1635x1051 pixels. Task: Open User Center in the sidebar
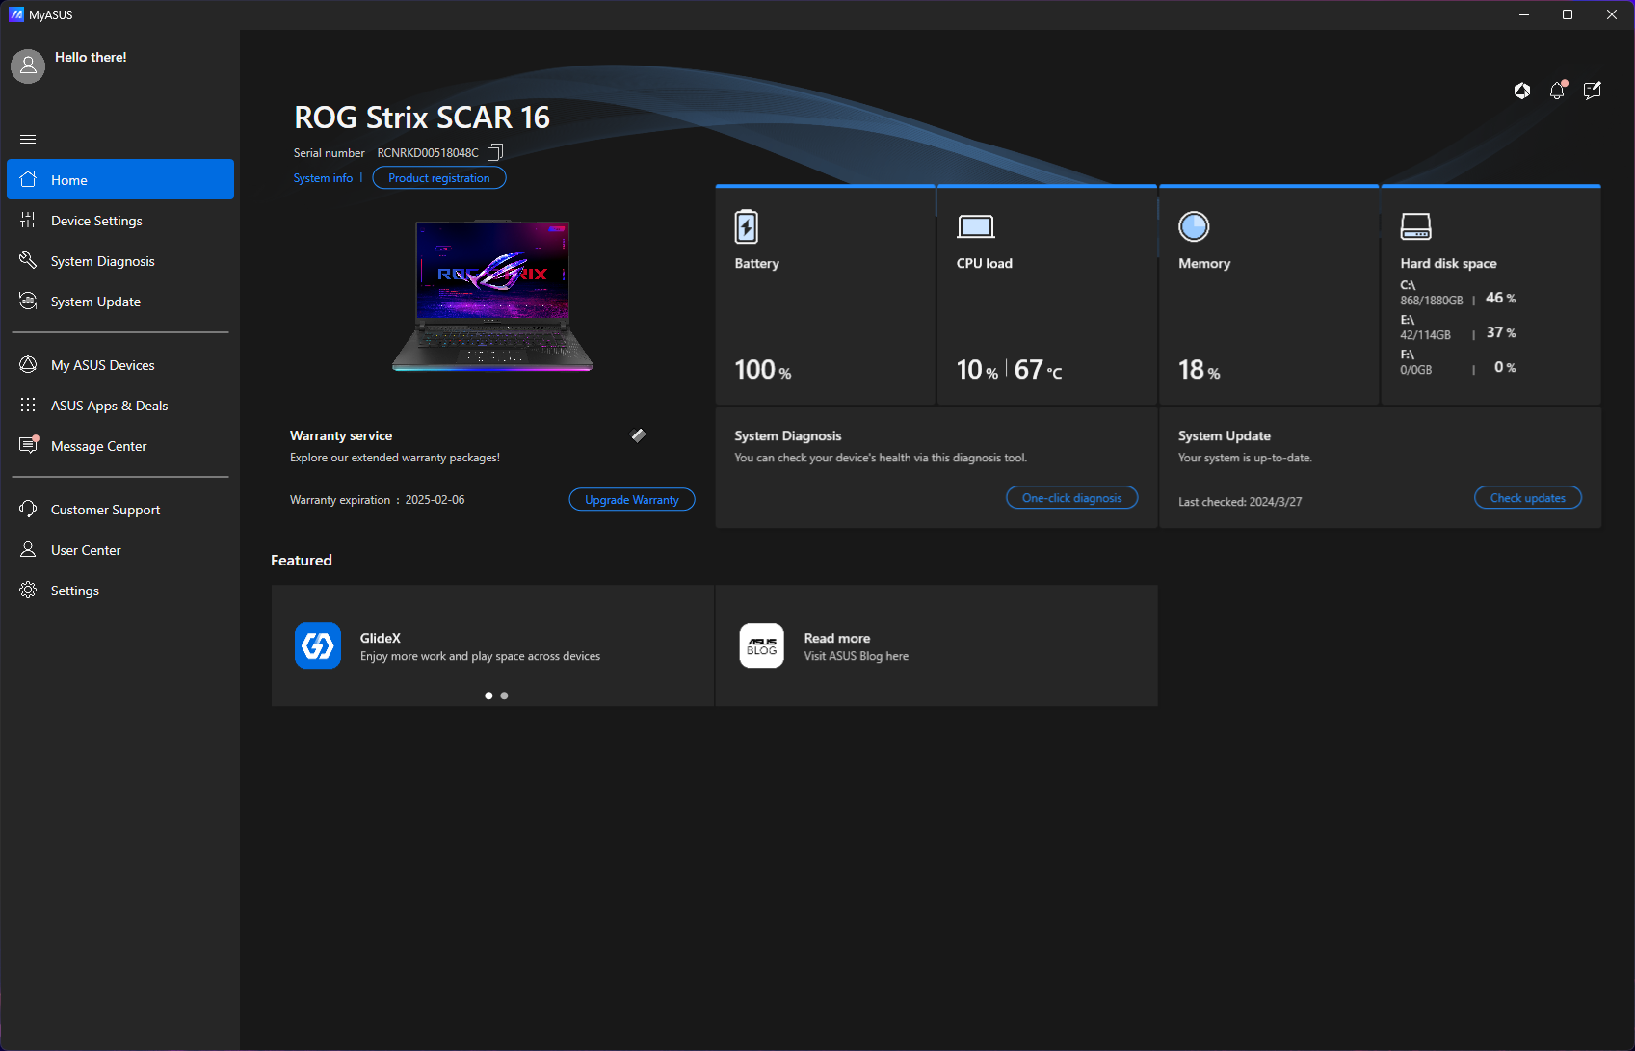coord(120,550)
